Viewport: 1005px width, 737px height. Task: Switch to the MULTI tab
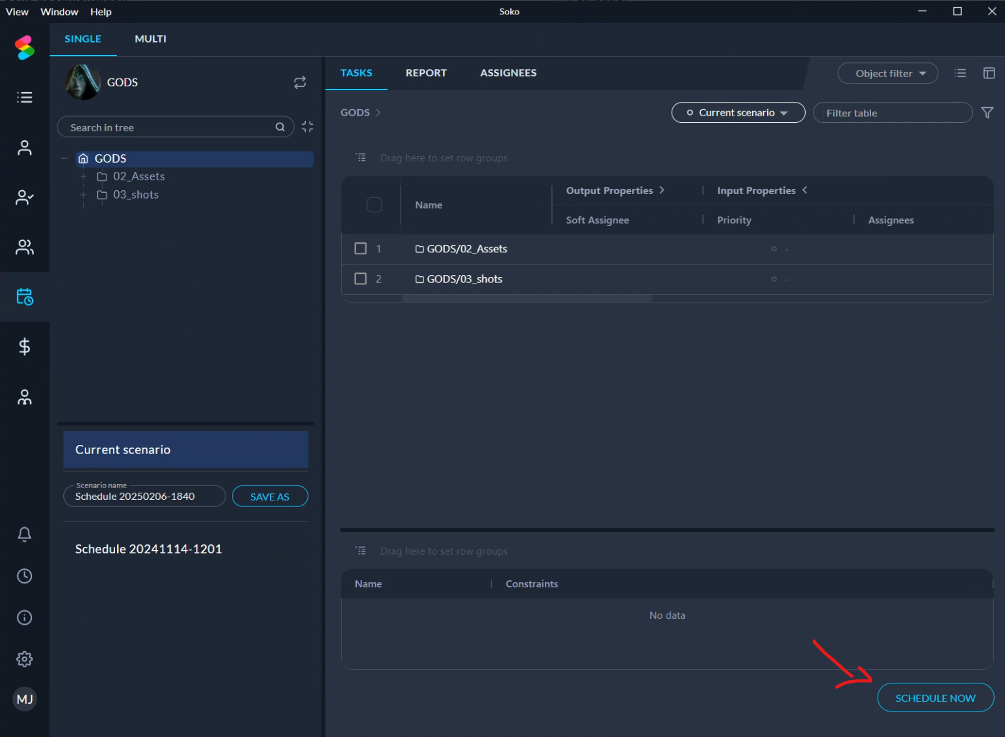tap(150, 39)
